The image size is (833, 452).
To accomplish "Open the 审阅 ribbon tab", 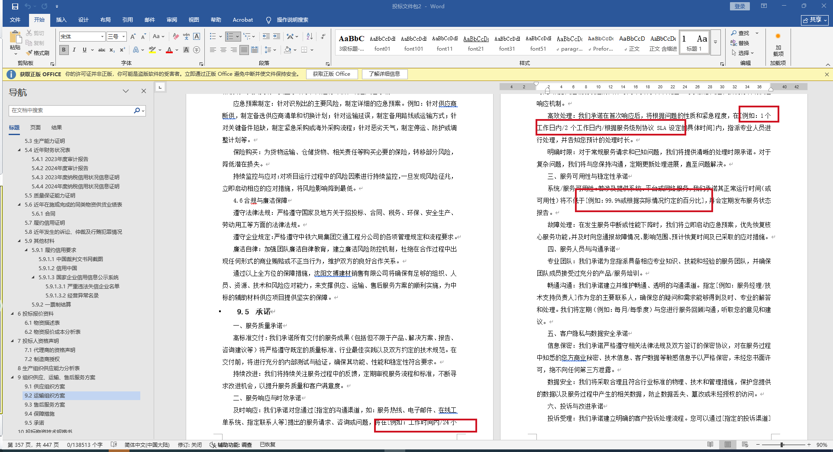I will point(172,20).
